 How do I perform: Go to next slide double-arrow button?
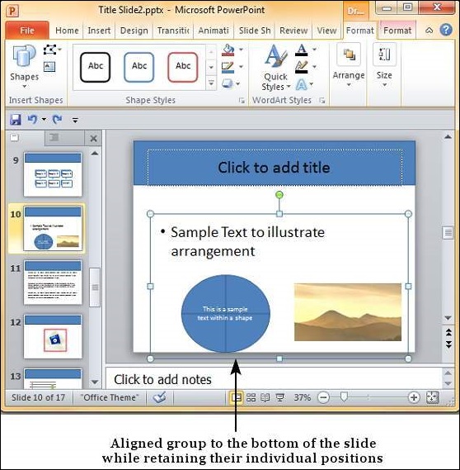pyautogui.click(x=448, y=344)
